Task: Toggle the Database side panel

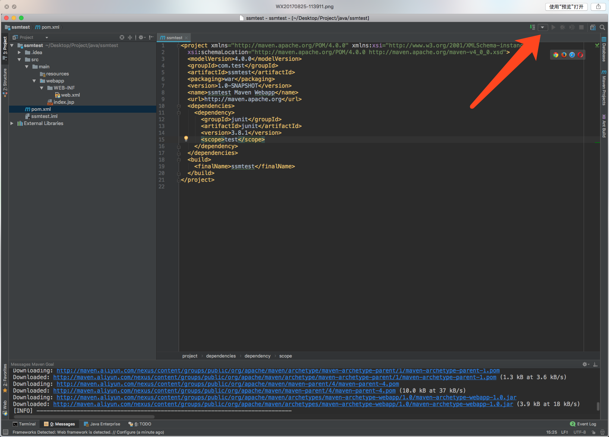Action: pos(604,49)
